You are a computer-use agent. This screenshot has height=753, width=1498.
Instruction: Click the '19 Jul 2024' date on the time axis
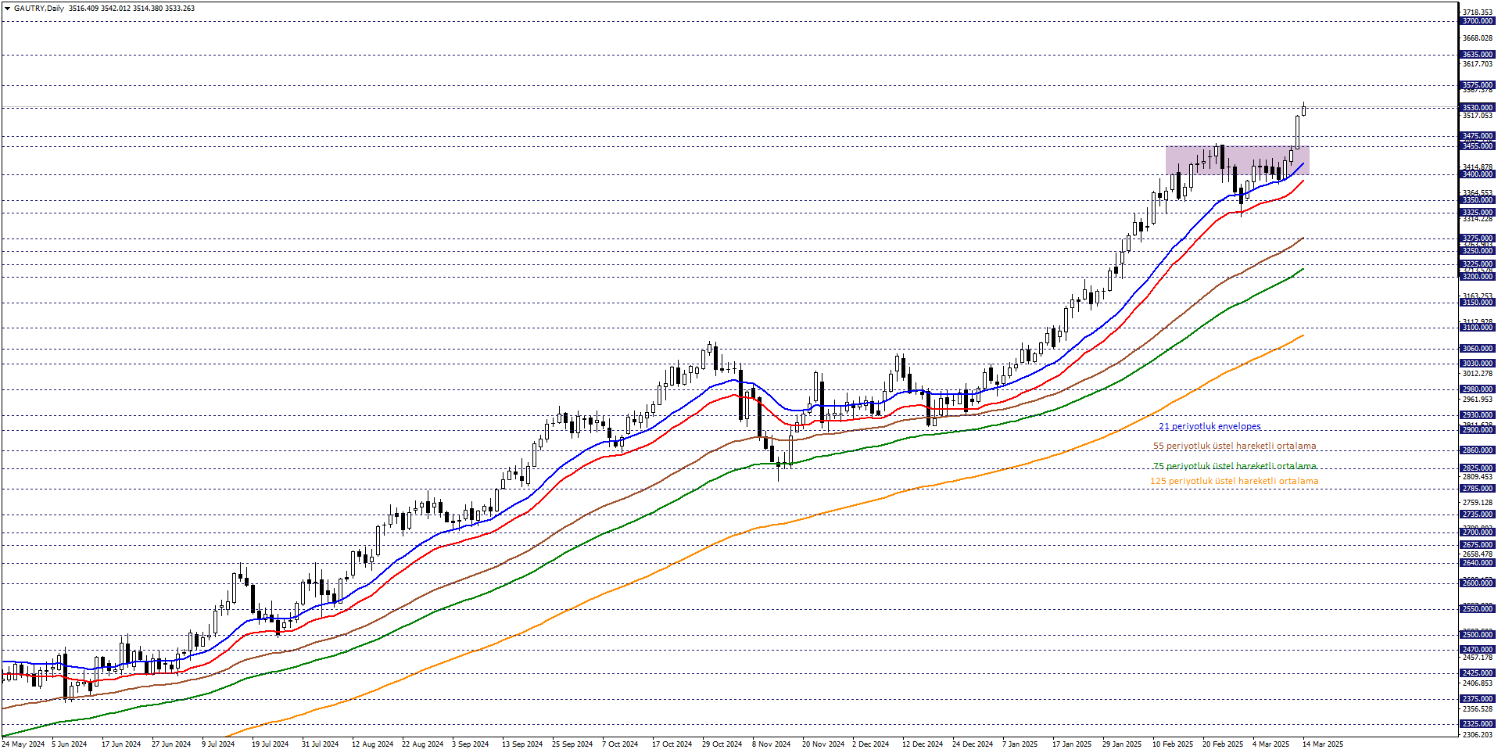click(x=271, y=744)
